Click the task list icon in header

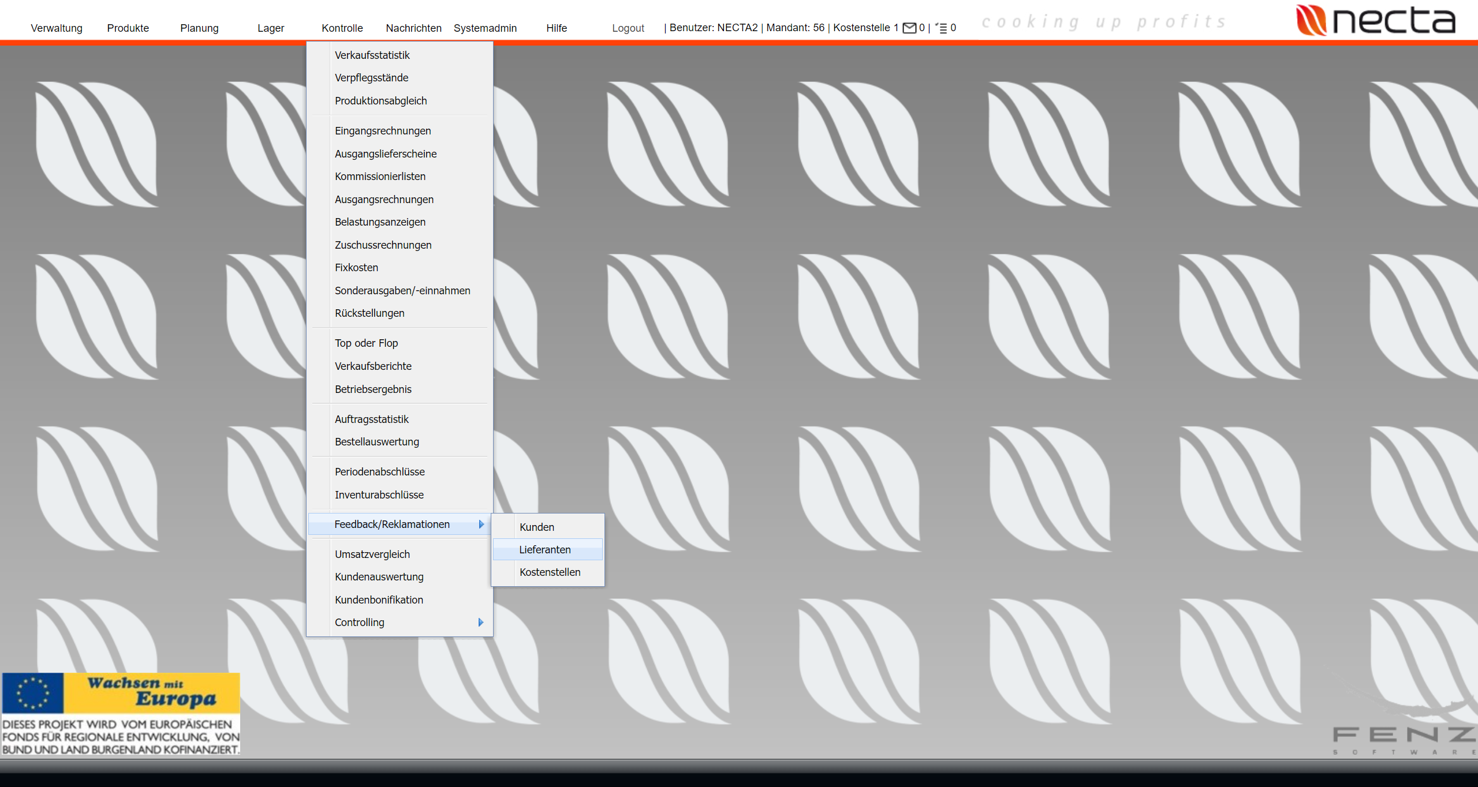point(942,28)
